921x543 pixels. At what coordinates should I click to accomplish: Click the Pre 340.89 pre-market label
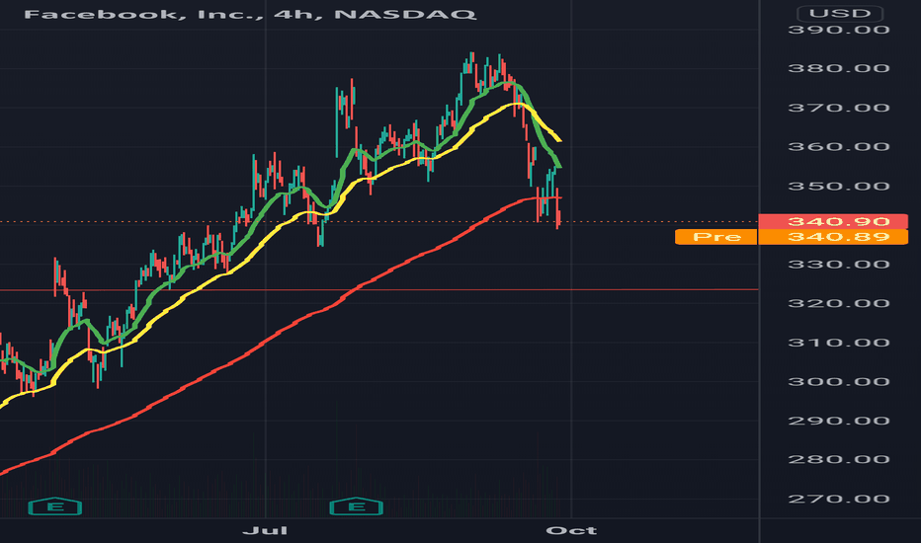point(792,237)
